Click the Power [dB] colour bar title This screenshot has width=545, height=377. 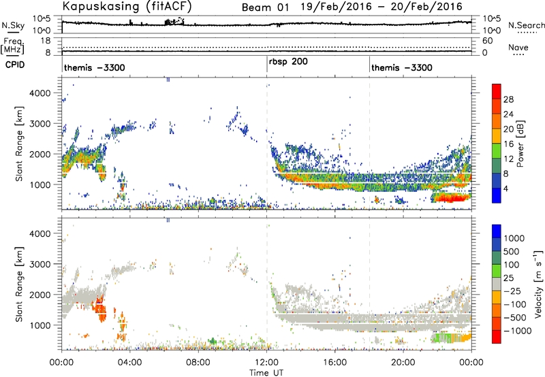click(x=520, y=144)
